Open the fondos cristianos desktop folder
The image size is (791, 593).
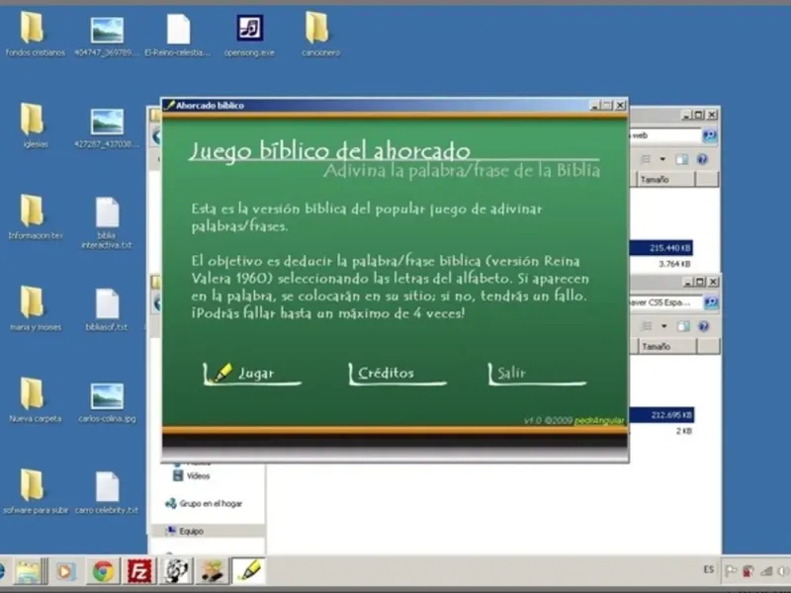[x=35, y=35]
